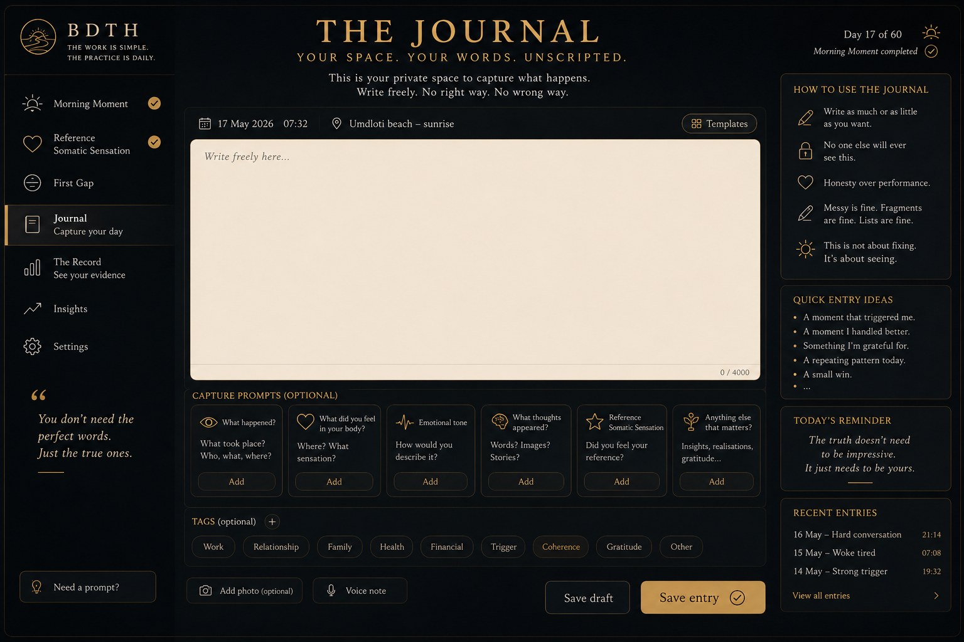Click Add photo (optional) button
The image size is (964, 642).
pos(245,591)
